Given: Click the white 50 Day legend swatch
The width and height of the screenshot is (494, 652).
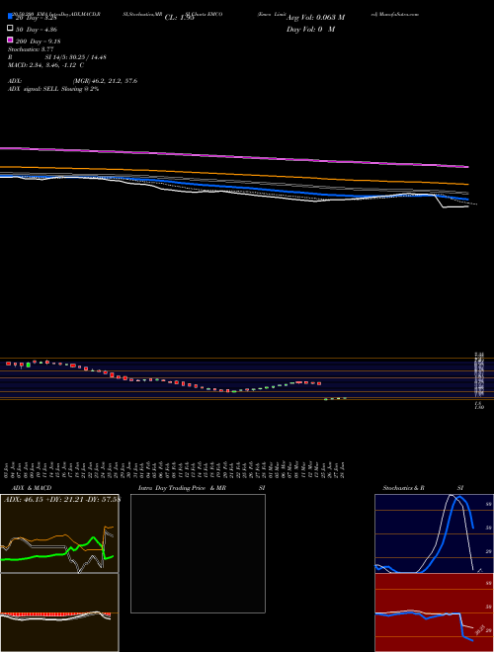Looking at the screenshot, I should [10, 28].
